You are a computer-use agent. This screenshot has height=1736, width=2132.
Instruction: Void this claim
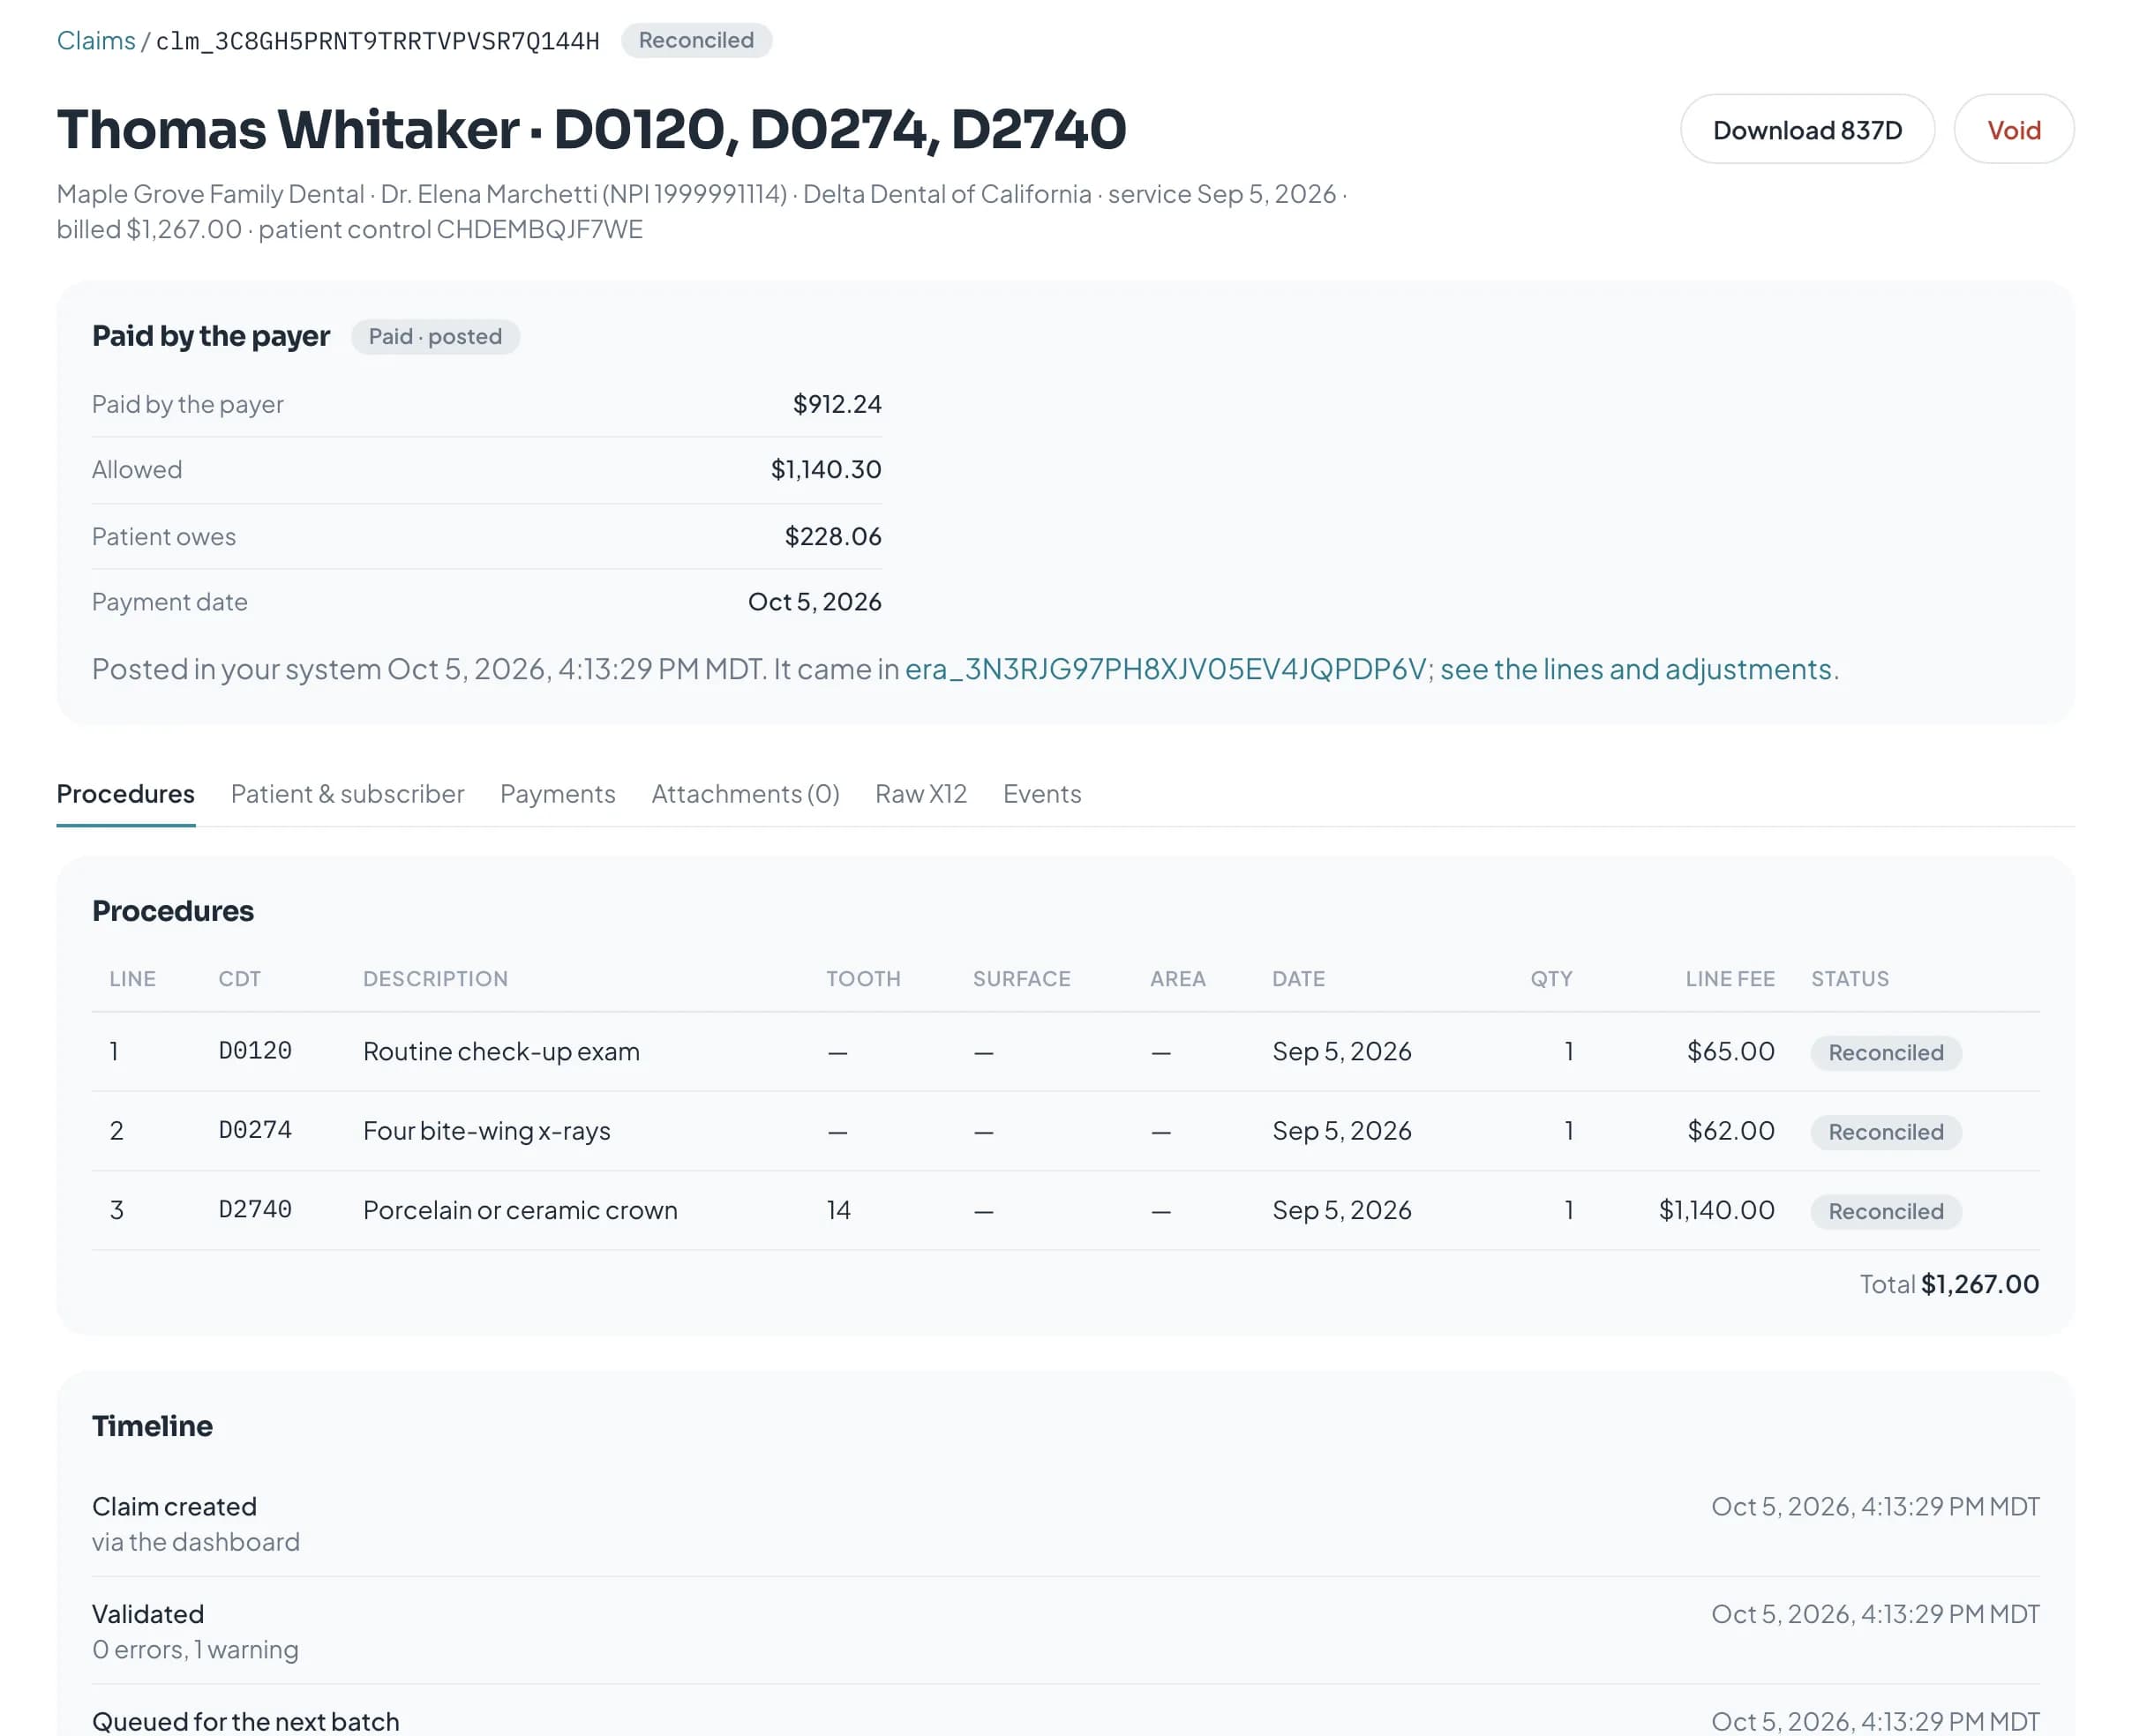click(x=2013, y=130)
